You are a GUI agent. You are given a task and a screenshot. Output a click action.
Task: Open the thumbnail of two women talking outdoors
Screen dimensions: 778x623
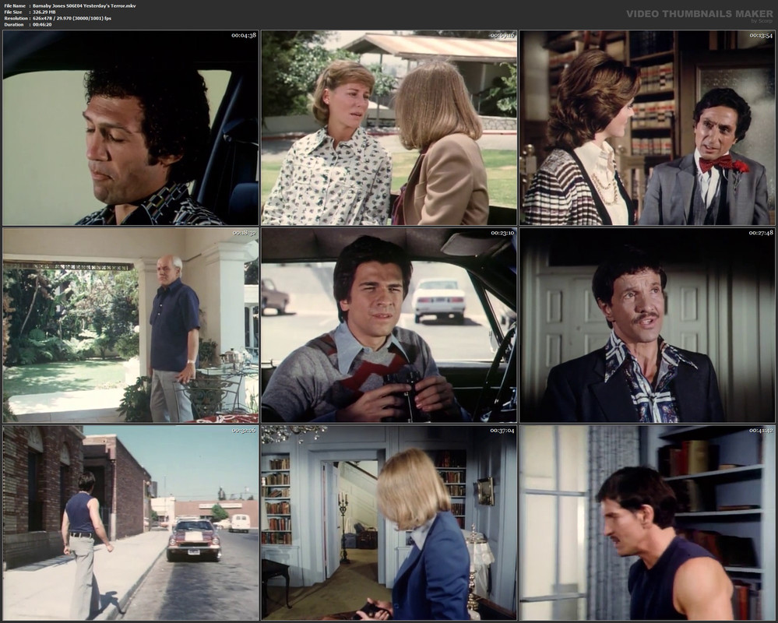coord(389,128)
